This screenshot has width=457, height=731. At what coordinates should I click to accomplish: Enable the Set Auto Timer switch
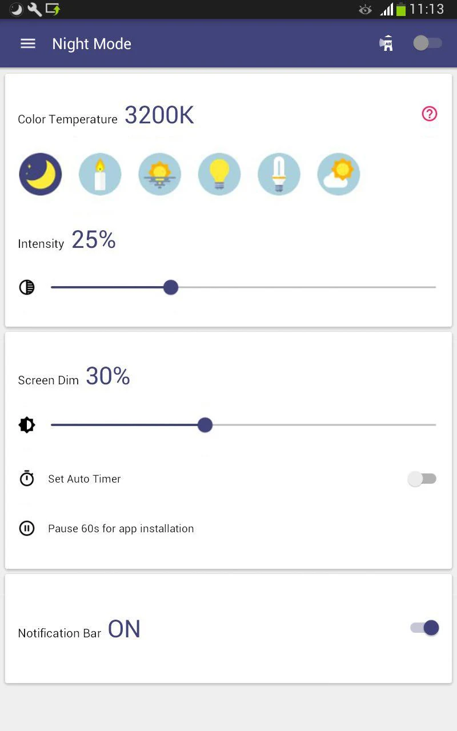[422, 479]
